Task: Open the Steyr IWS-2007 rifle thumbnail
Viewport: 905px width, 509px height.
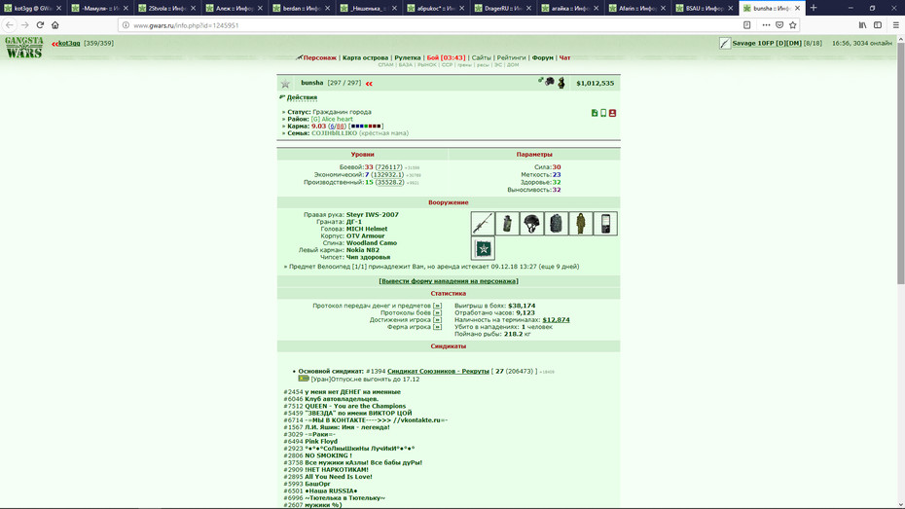Action: [x=483, y=223]
